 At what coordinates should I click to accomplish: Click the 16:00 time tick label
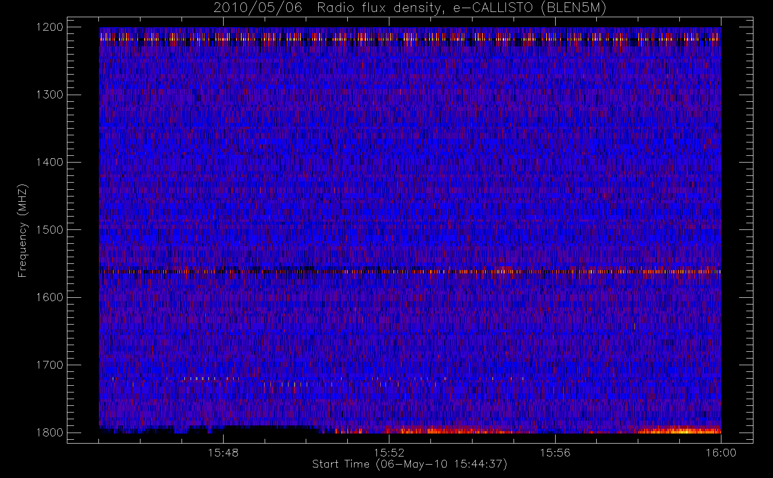721,453
